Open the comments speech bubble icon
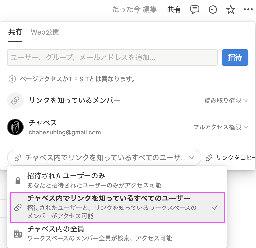 coord(195,9)
